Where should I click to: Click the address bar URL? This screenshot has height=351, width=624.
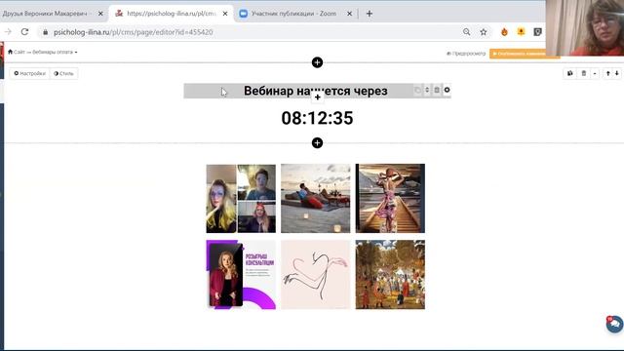134,32
